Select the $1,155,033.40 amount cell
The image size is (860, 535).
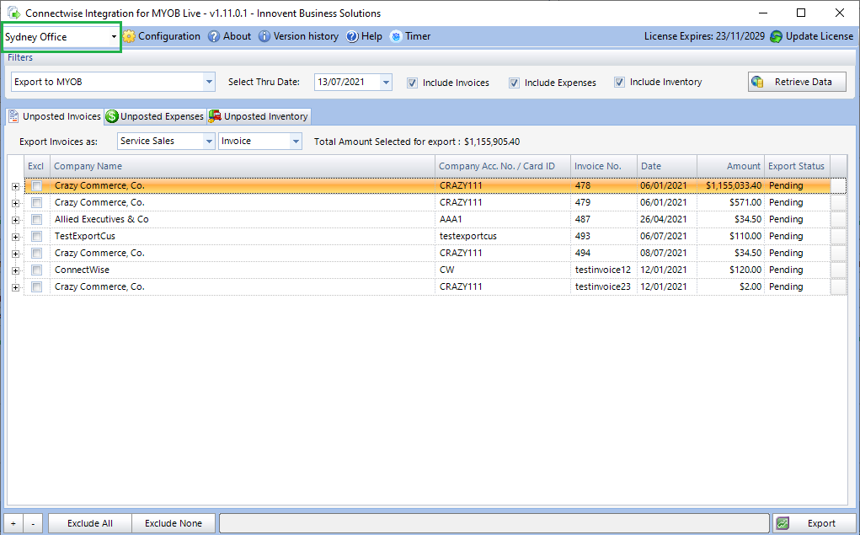click(730, 185)
